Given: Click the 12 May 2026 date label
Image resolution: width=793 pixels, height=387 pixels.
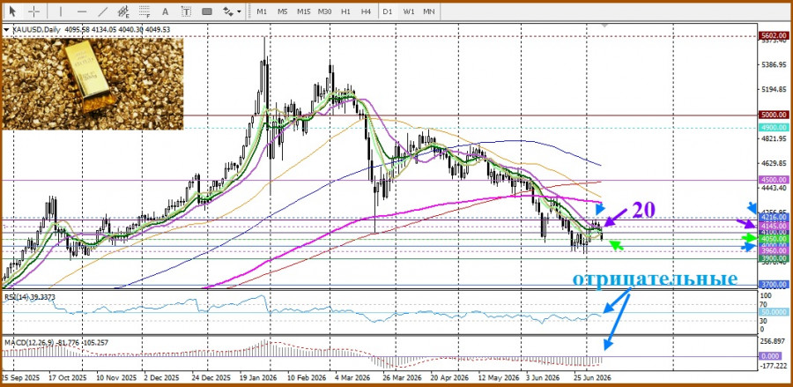Looking at the screenshot, I should point(498,378).
